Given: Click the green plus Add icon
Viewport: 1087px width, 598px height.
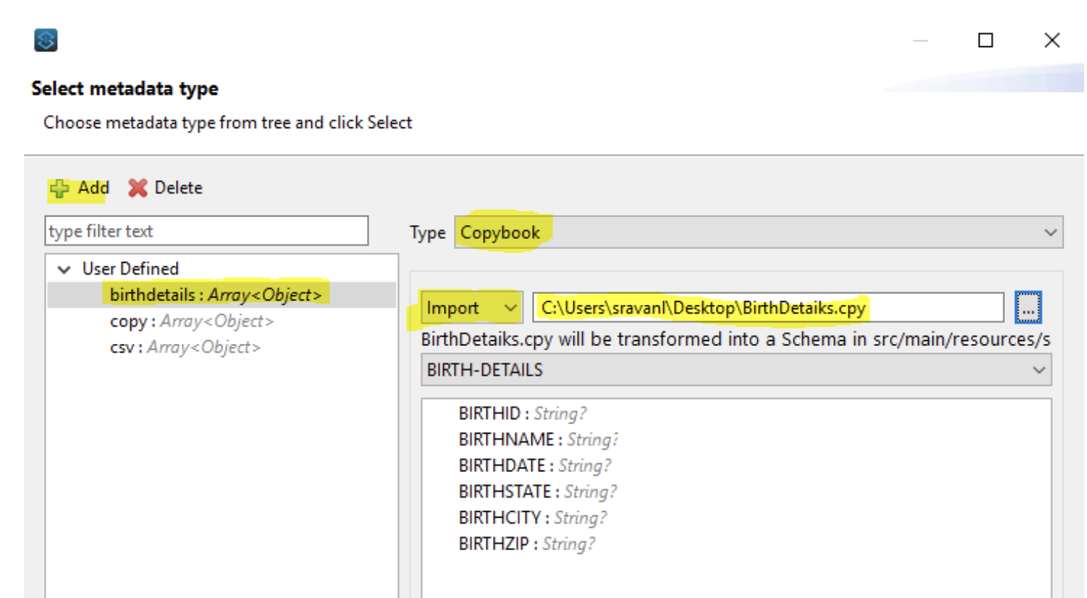Looking at the screenshot, I should pos(60,189).
